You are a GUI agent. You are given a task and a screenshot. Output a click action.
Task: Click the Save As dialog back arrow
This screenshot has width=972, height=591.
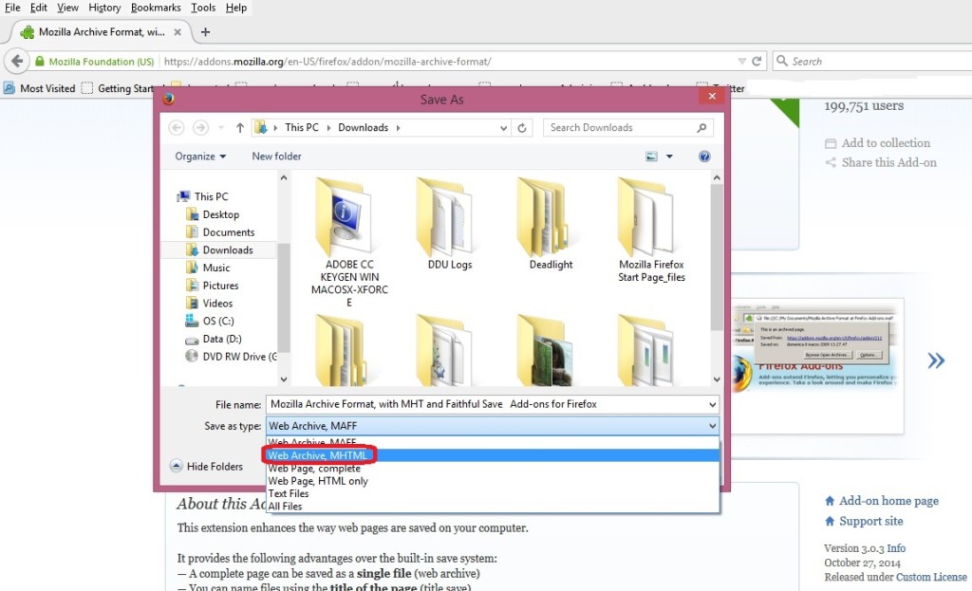click(x=176, y=128)
